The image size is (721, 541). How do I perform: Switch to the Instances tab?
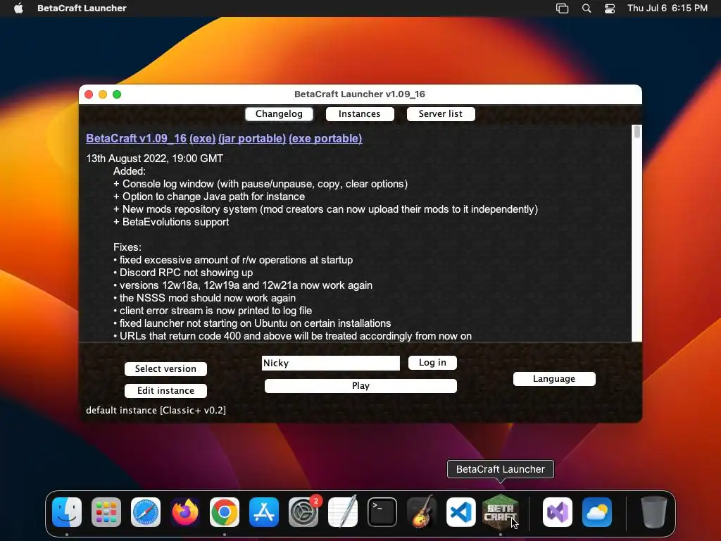(360, 114)
